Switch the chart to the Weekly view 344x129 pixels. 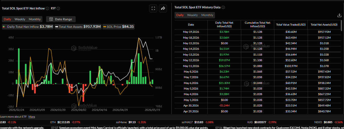click(20, 19)
